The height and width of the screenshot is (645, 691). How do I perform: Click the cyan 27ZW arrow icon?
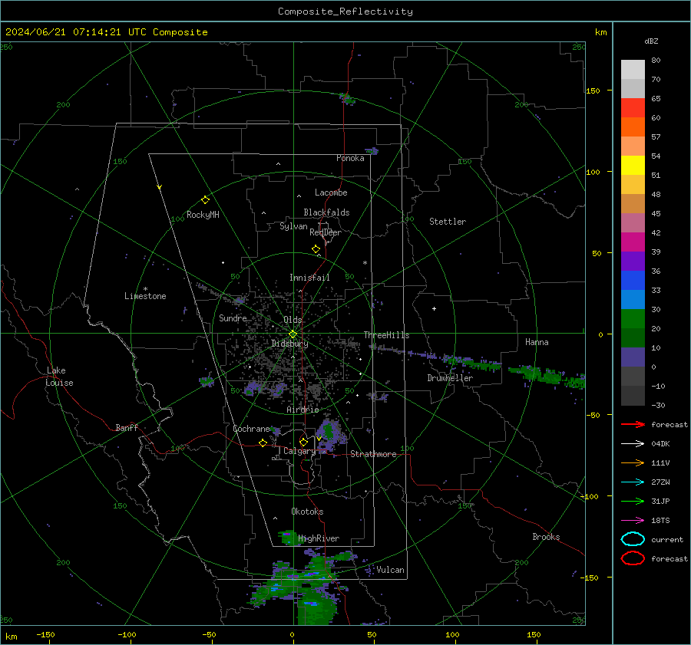point(633,482)
